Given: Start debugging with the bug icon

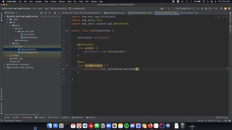Looking at the screenshot, I should pyautogui.click(x=202, y=9).
